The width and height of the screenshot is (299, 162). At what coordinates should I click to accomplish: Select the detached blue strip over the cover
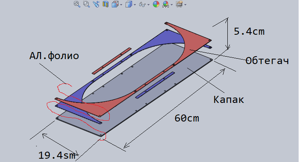coord(155,85)
